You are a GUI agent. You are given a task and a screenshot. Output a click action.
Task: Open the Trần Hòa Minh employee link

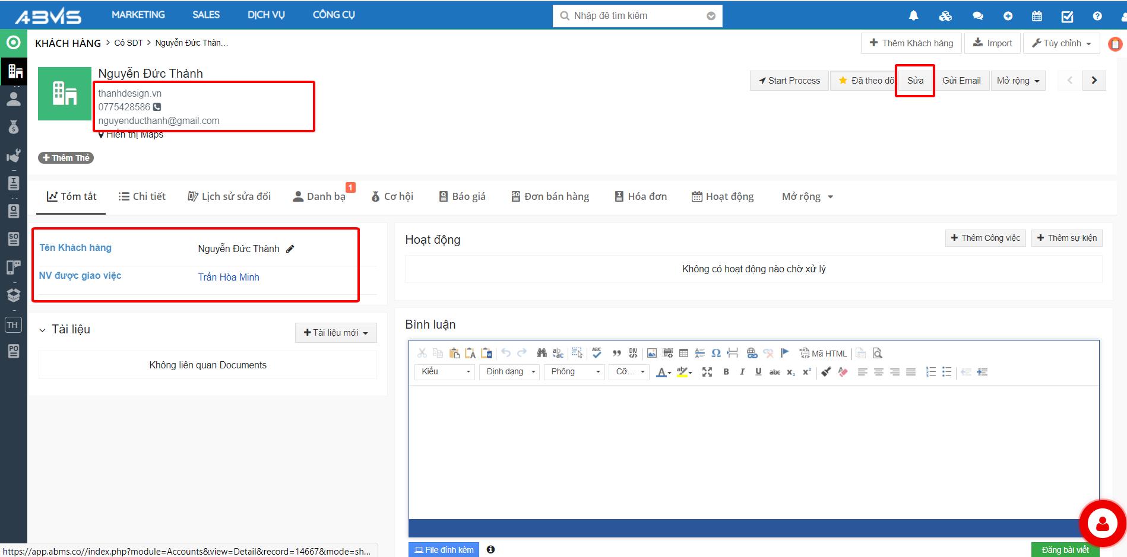229,277
